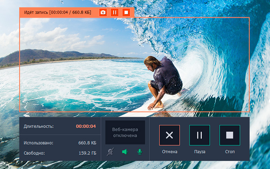Cancel recording with the X button
Image resolution: width=270 pixels, height=169 pixels.
[x=169, y=135]
